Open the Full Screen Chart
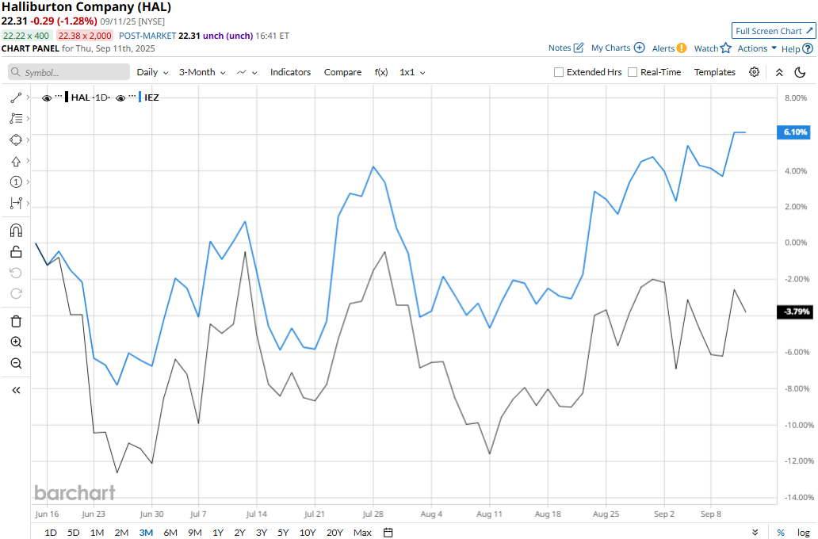Screen dimensions: 818x539 773,31
